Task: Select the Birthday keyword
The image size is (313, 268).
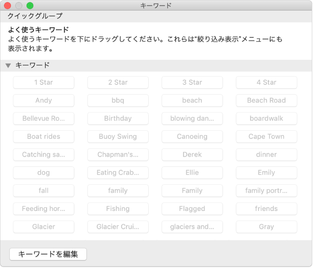Action: (118, 118)
